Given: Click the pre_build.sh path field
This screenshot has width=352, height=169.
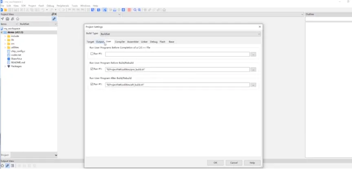Looking at the screenshot, I should pos(177,70).
